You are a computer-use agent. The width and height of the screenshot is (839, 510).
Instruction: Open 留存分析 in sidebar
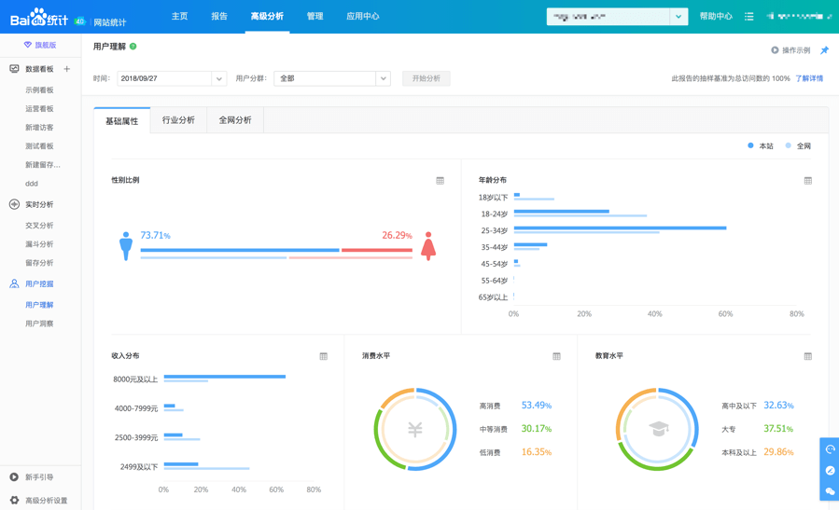pos(39,263)
